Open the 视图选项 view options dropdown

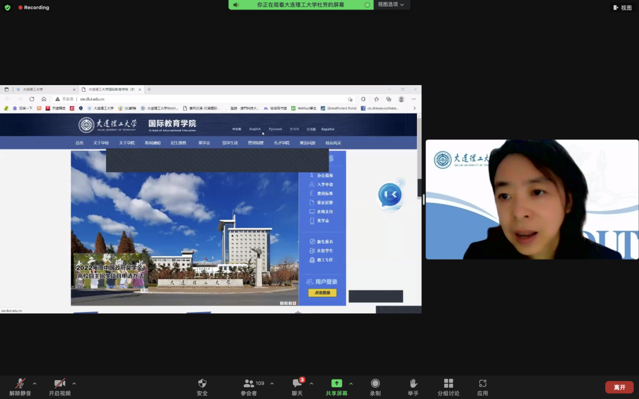coord(391,5)
